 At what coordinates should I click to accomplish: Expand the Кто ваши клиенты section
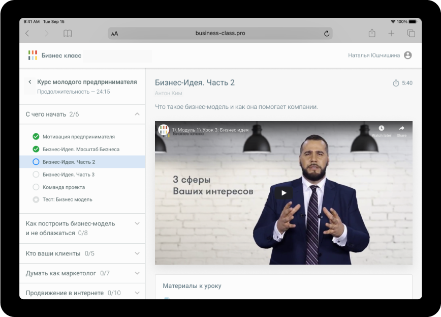click(x=137, y=253)
